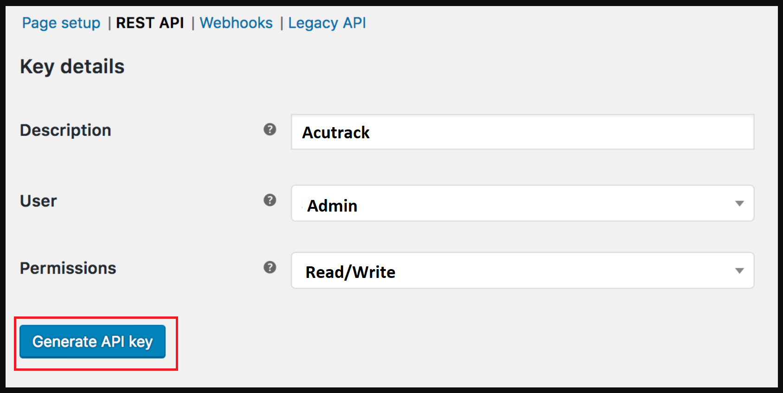Switch to the REST API tab
The height and width of the screenshot is (393, 783).
pos(150,23)
